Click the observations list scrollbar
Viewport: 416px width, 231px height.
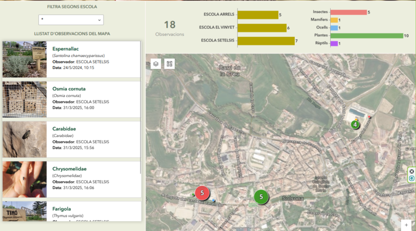pyautogui.click(x=140, y=107)
